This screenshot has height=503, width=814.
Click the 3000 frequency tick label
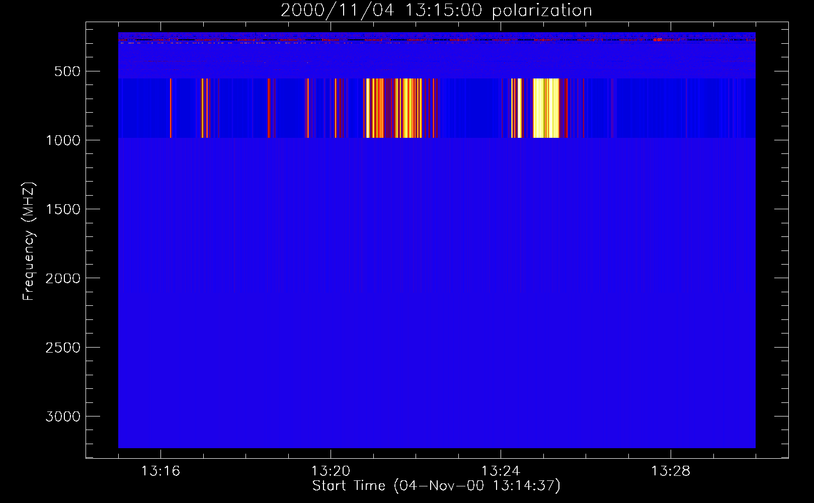pos(63,416)
